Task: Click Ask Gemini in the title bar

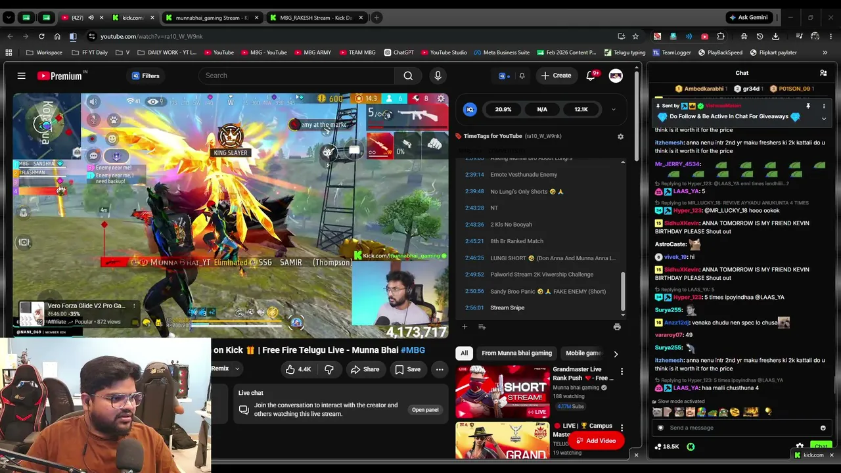Action: point(748,18)
